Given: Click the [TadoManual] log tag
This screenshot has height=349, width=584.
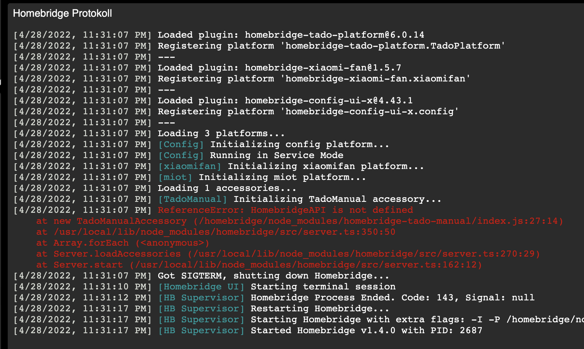Looking at the screenshot, I should [x=192, y=199].
